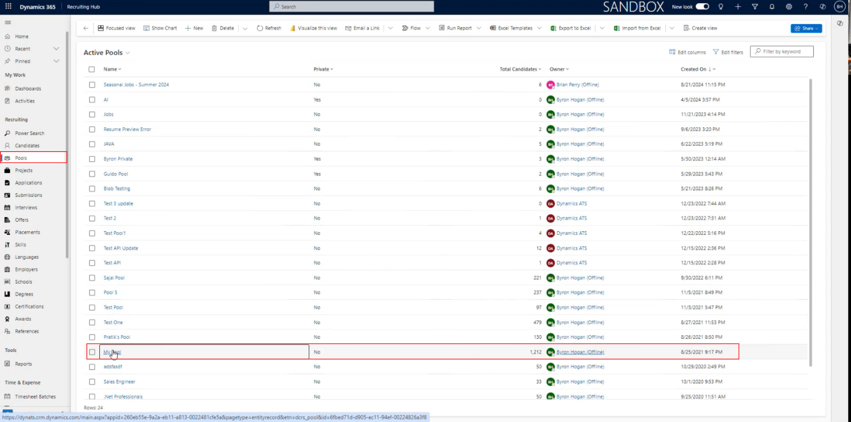Select checkbox for Sajal Pool row
Viewport: 851px width, 422px height.
[x=92, y=278]
